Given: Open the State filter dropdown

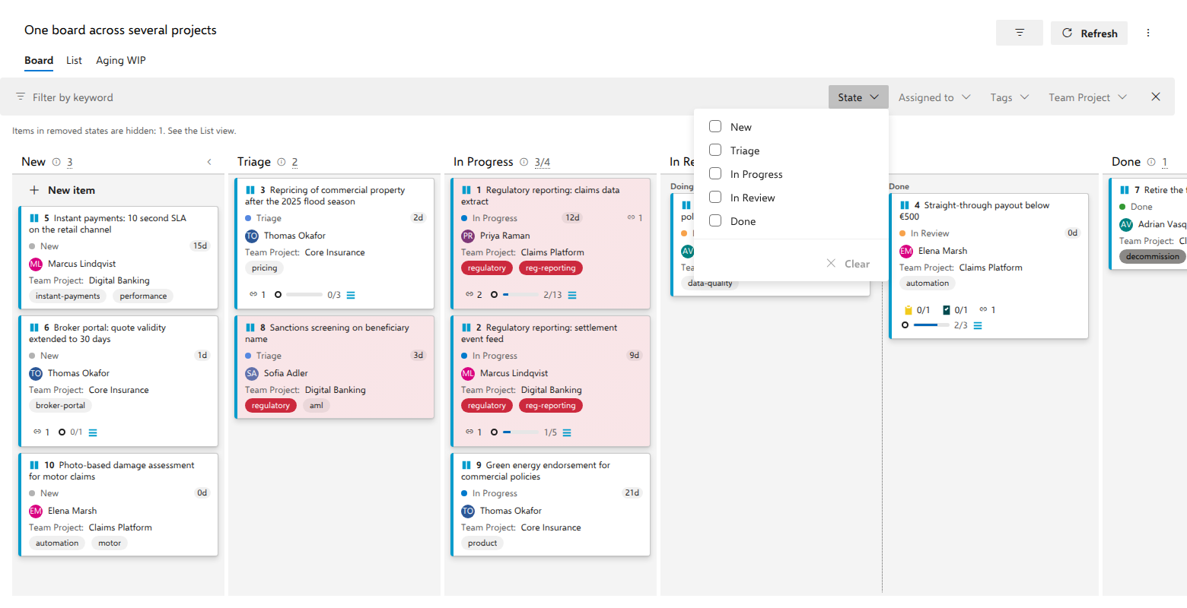Looking at the screenshot, I should [x=858, y=97].
